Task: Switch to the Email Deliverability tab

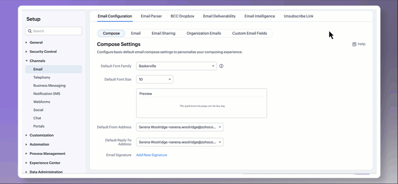Action: (219, 16)
